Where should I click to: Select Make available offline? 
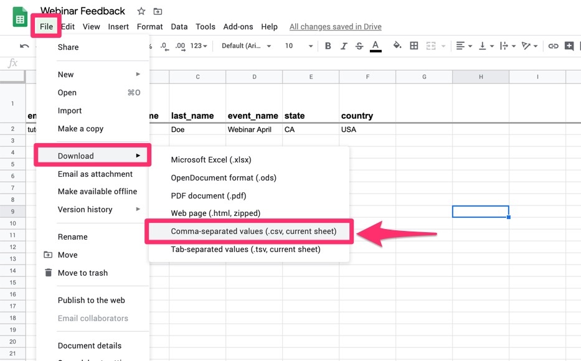(93, 192)
